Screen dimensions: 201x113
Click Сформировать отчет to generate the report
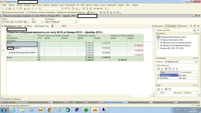(x=12, y=26)
